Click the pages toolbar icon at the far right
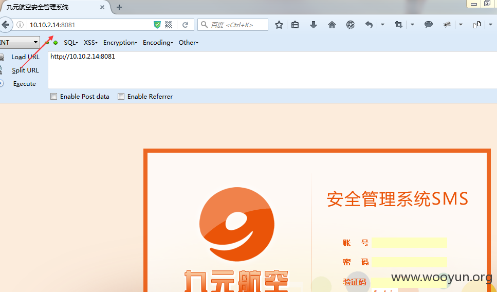 pos(477,24)
